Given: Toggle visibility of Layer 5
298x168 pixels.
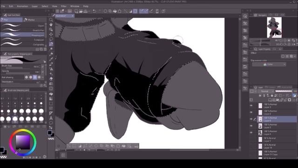Looking at the screenshot, I should [251, 126].
